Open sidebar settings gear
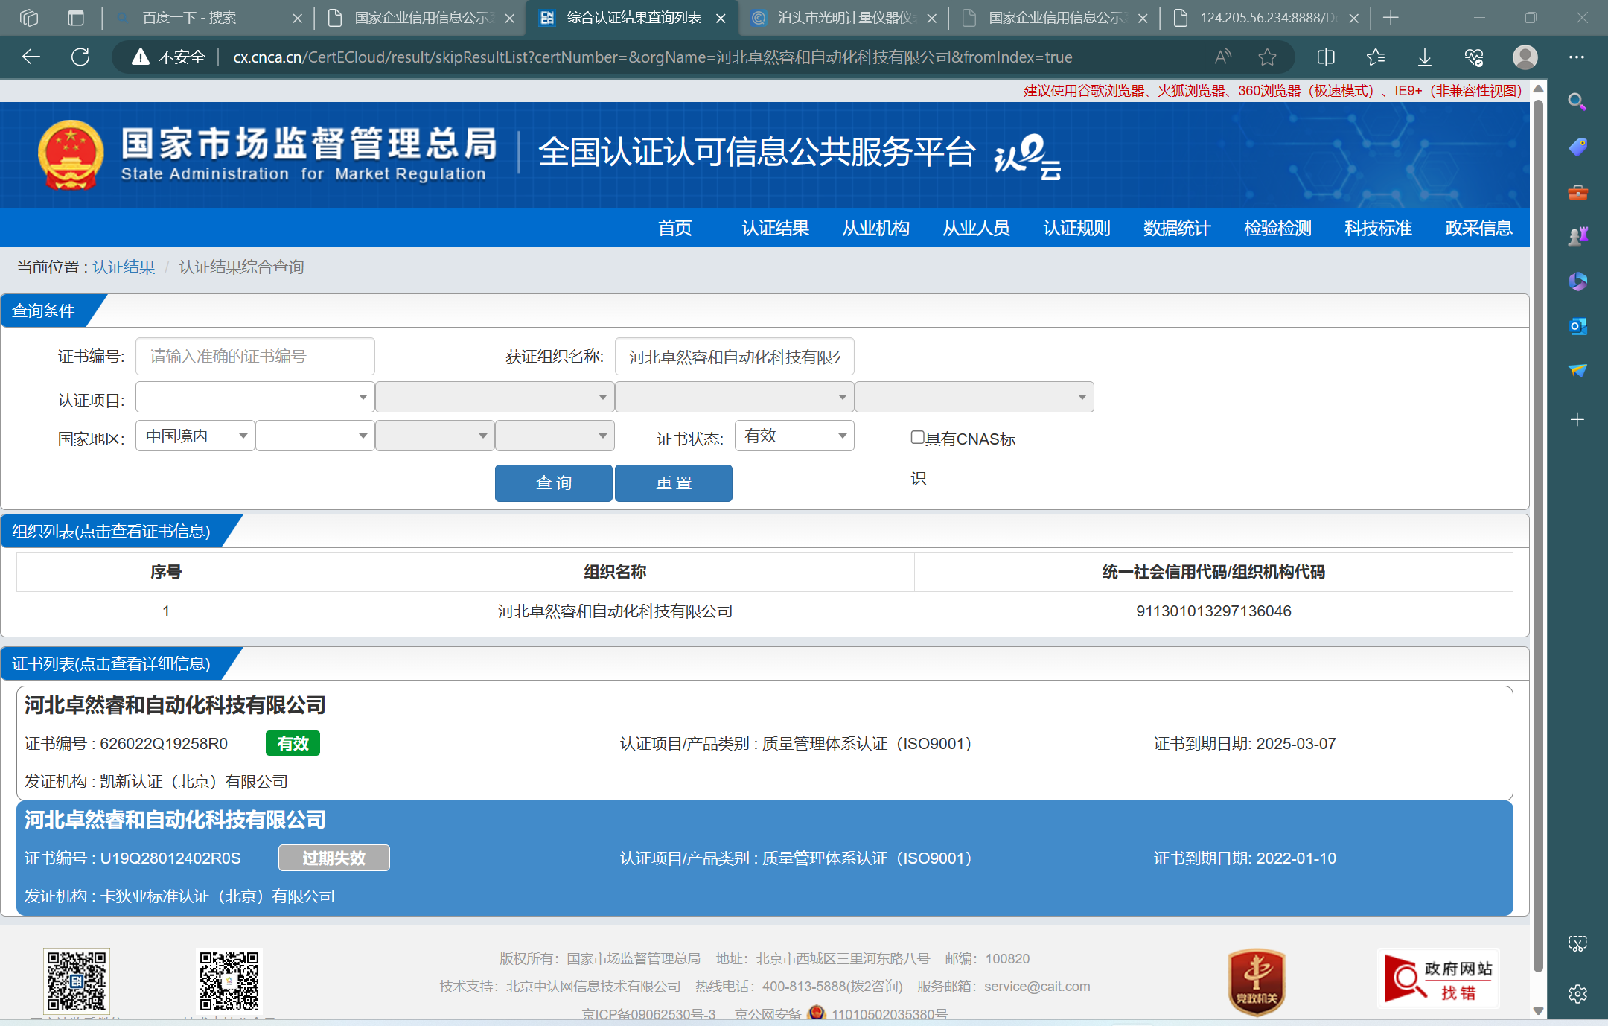The width and height of the screenshot is (1608, 1026). (x=1577, y=994)
